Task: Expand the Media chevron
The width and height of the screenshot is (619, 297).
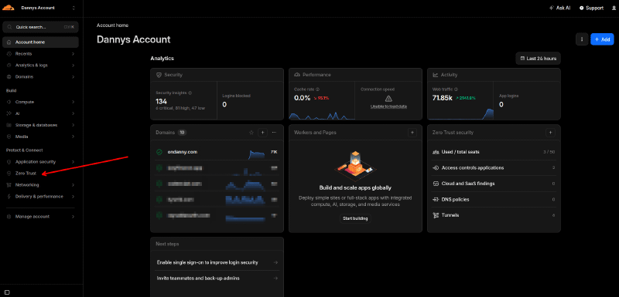Action: coord(73,137)
